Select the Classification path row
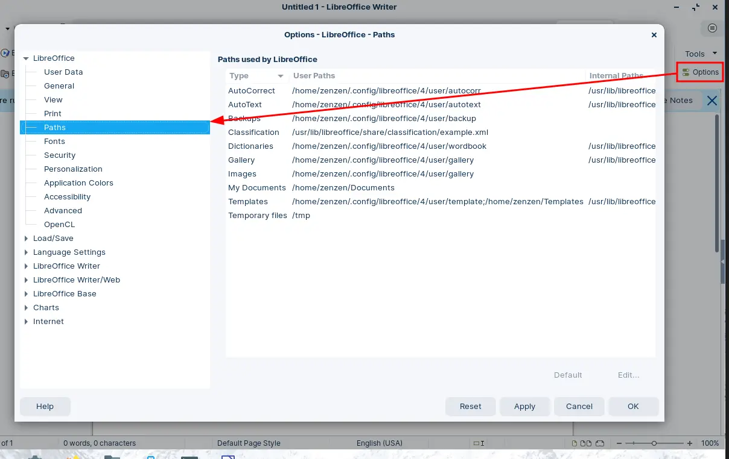This screenshot has width=729, height=459. click(441, 133)
